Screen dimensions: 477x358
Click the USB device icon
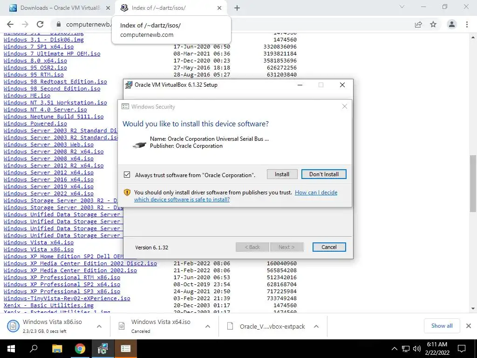pyautogui.click(x=140, y=145)
